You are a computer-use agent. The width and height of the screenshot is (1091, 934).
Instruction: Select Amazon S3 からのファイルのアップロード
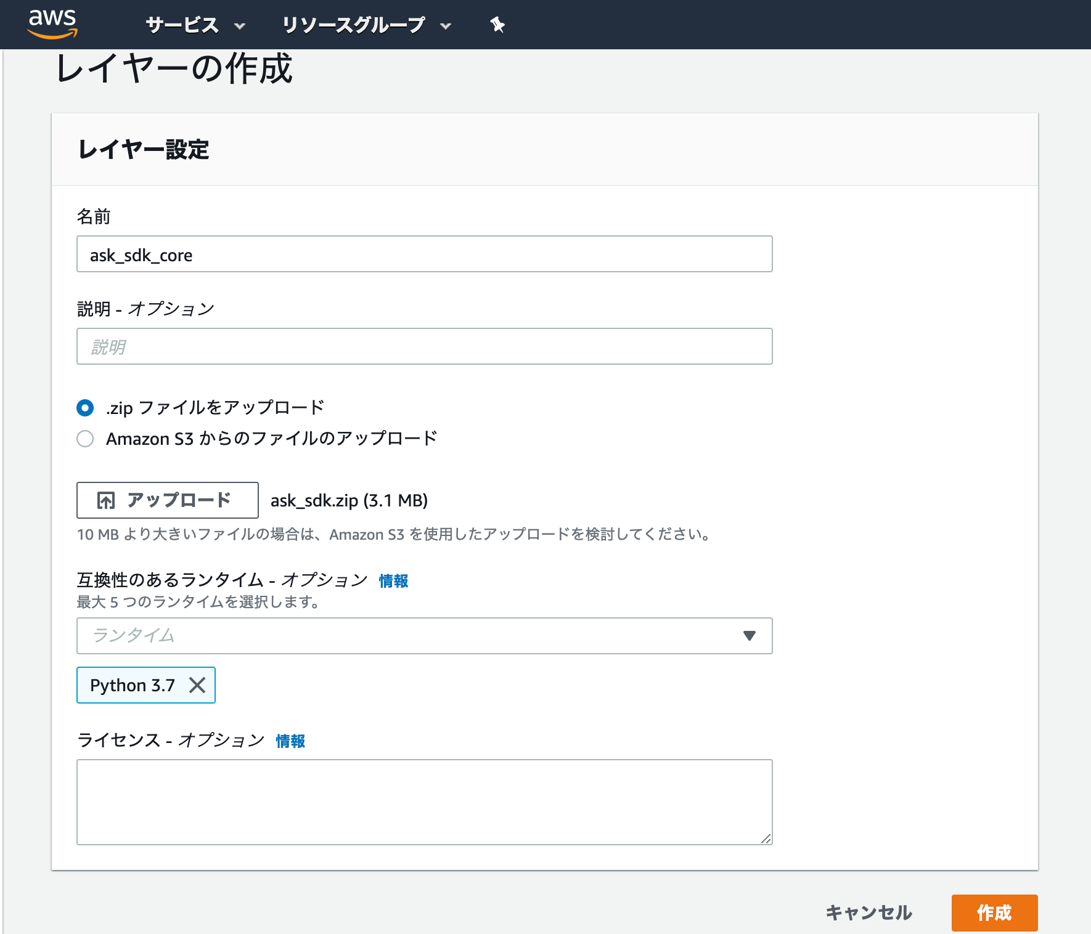[85, 438]
